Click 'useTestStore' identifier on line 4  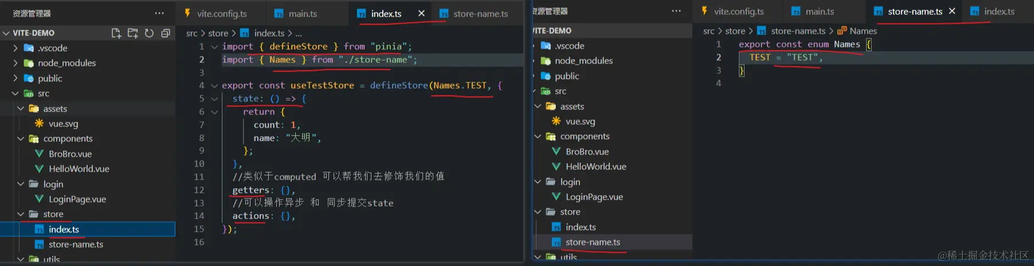[x=322, y=85]
